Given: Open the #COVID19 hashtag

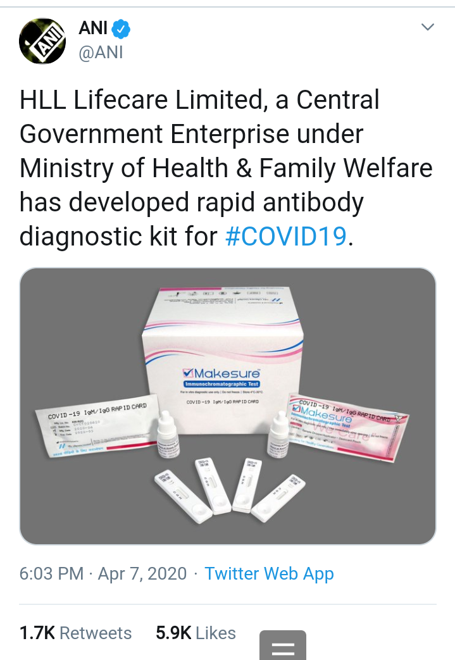Looking at the screenshot, I should click(x=286, y=235).
